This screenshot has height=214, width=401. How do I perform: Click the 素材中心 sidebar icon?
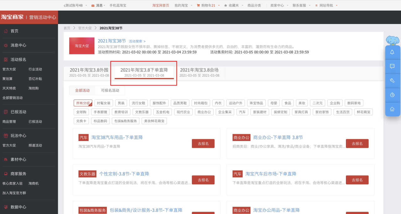coord(6,159)
